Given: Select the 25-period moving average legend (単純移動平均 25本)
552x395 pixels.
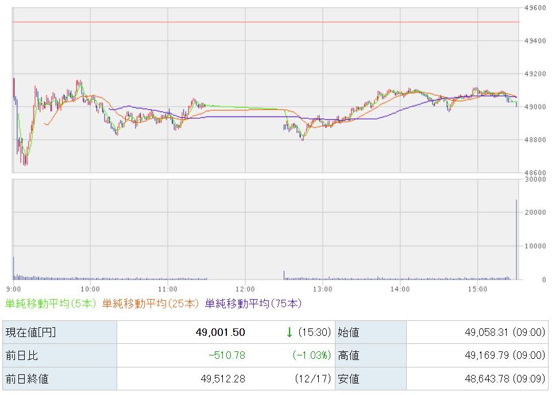Looking at the screenshot, I should point(151,304).
